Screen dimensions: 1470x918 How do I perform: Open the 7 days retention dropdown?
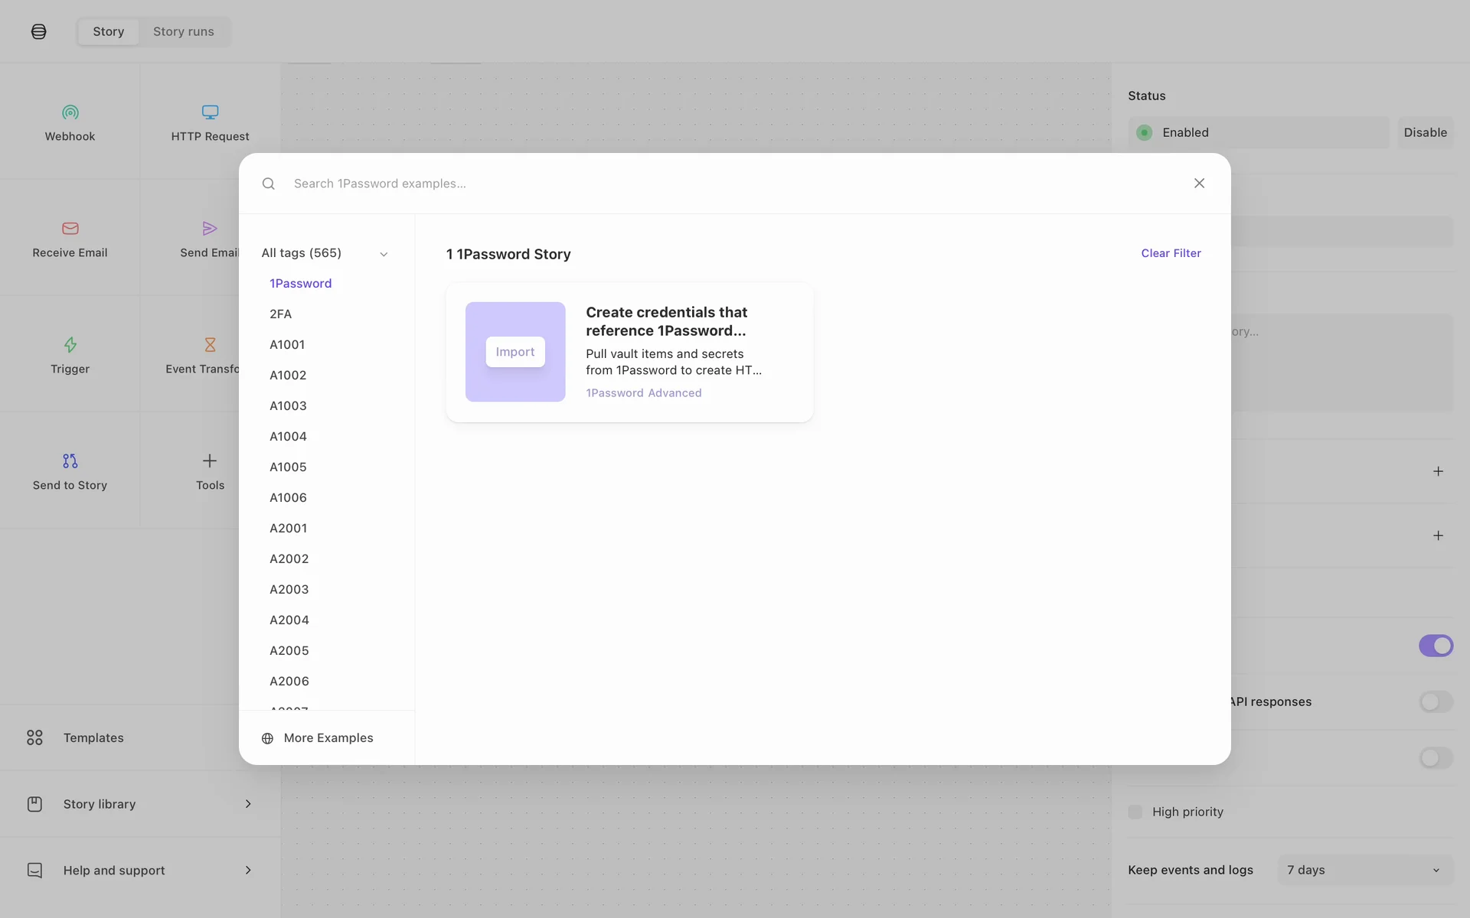pos(1364,870)
